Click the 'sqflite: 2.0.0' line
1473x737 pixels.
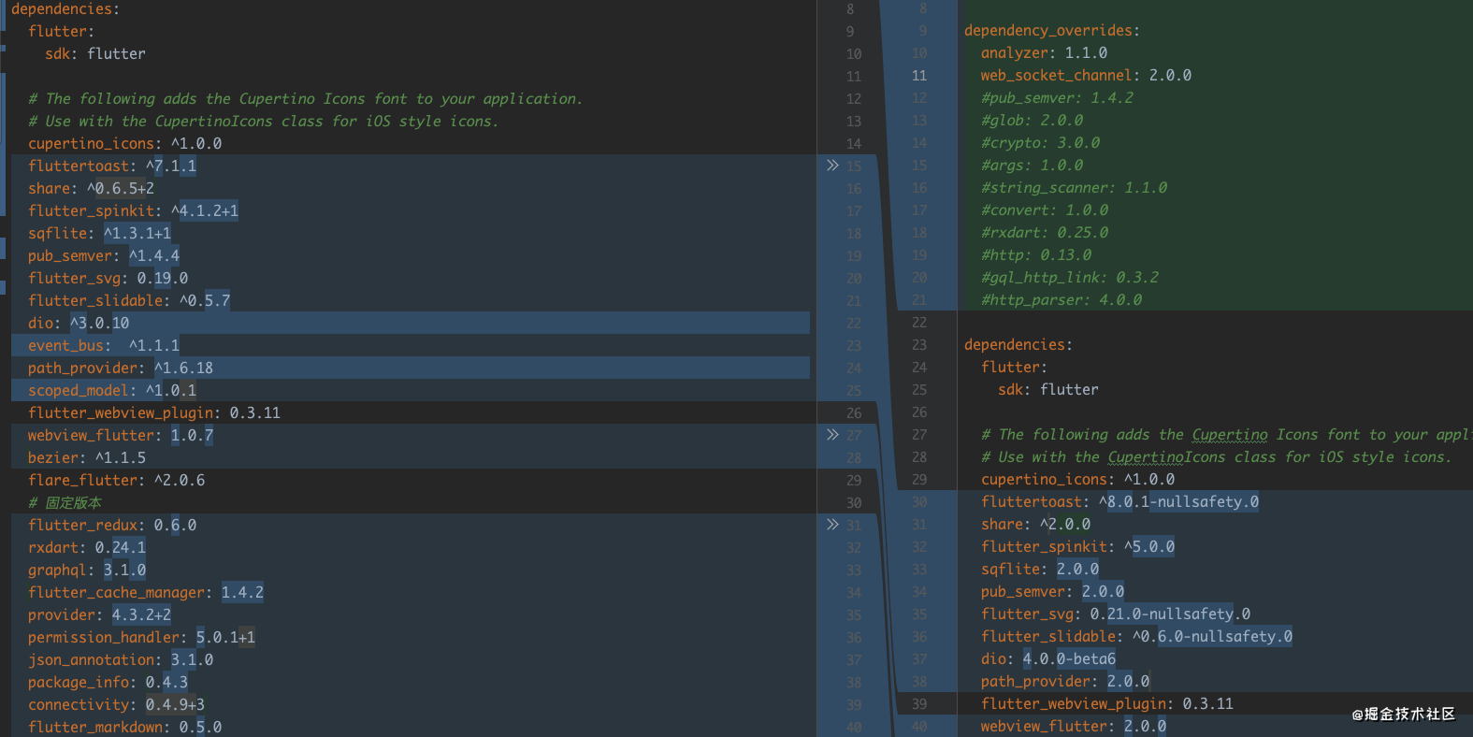click(x=1040, y=569)
